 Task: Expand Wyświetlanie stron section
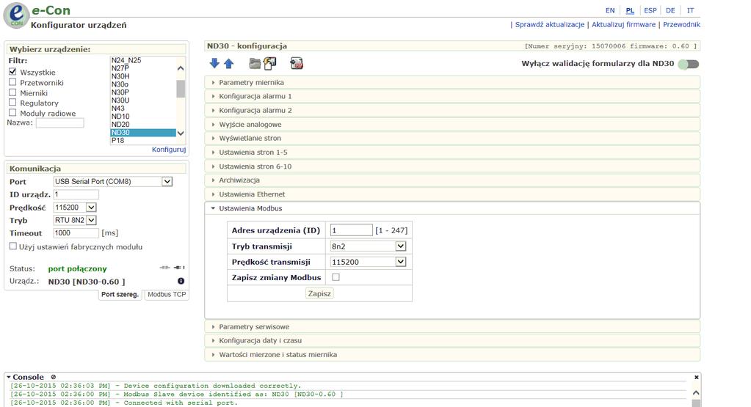pos(452,138)
